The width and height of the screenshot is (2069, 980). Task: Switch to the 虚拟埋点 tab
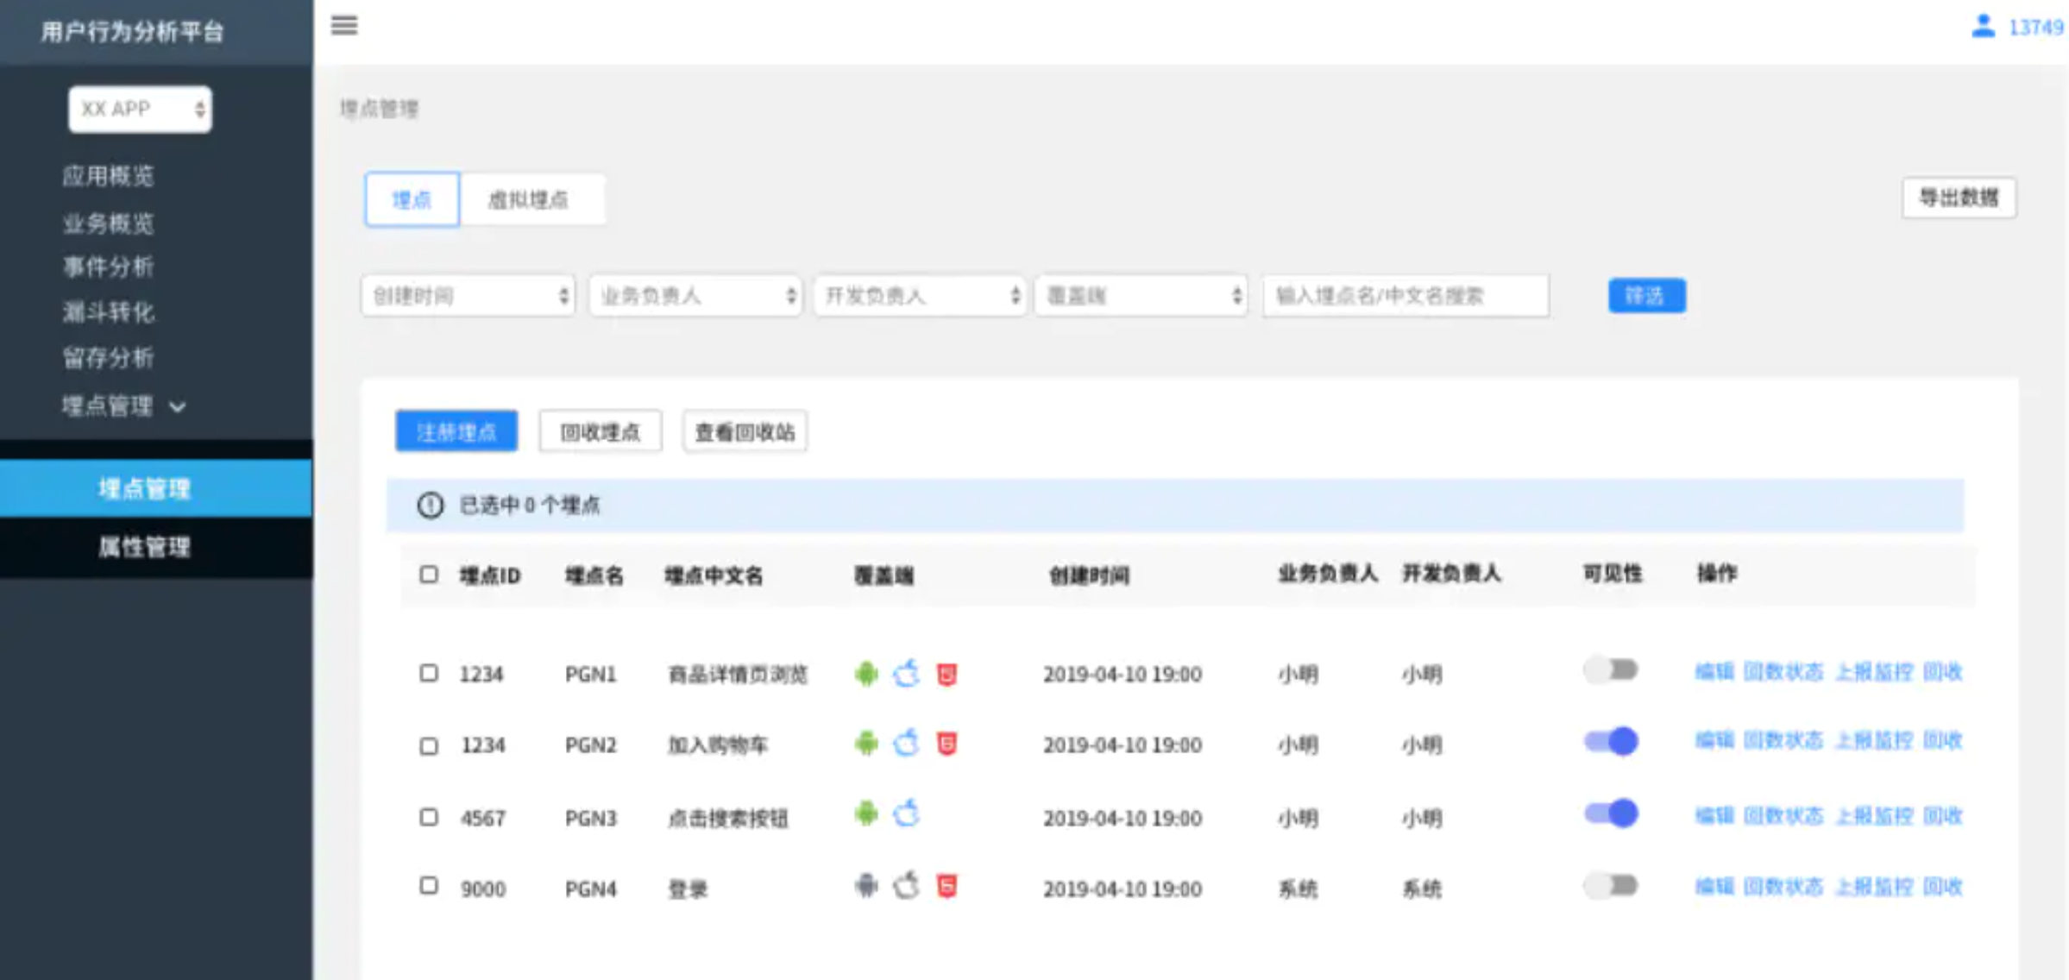(x=529, y=200)
